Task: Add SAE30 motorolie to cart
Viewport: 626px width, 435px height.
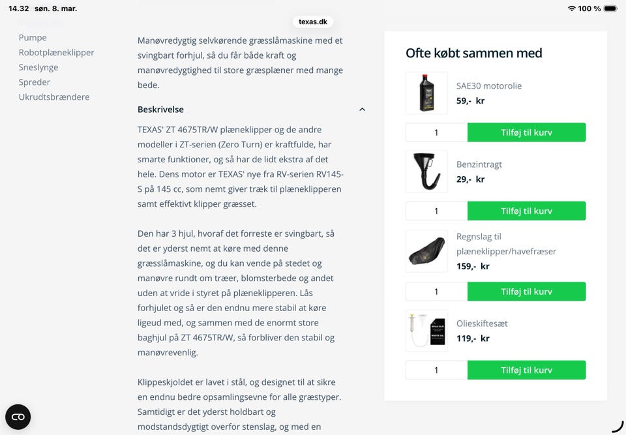Action: tap(526, 132)
